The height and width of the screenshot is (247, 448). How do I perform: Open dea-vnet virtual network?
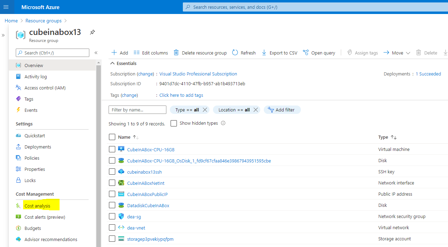pyautogui.click(x=136, y=228)
